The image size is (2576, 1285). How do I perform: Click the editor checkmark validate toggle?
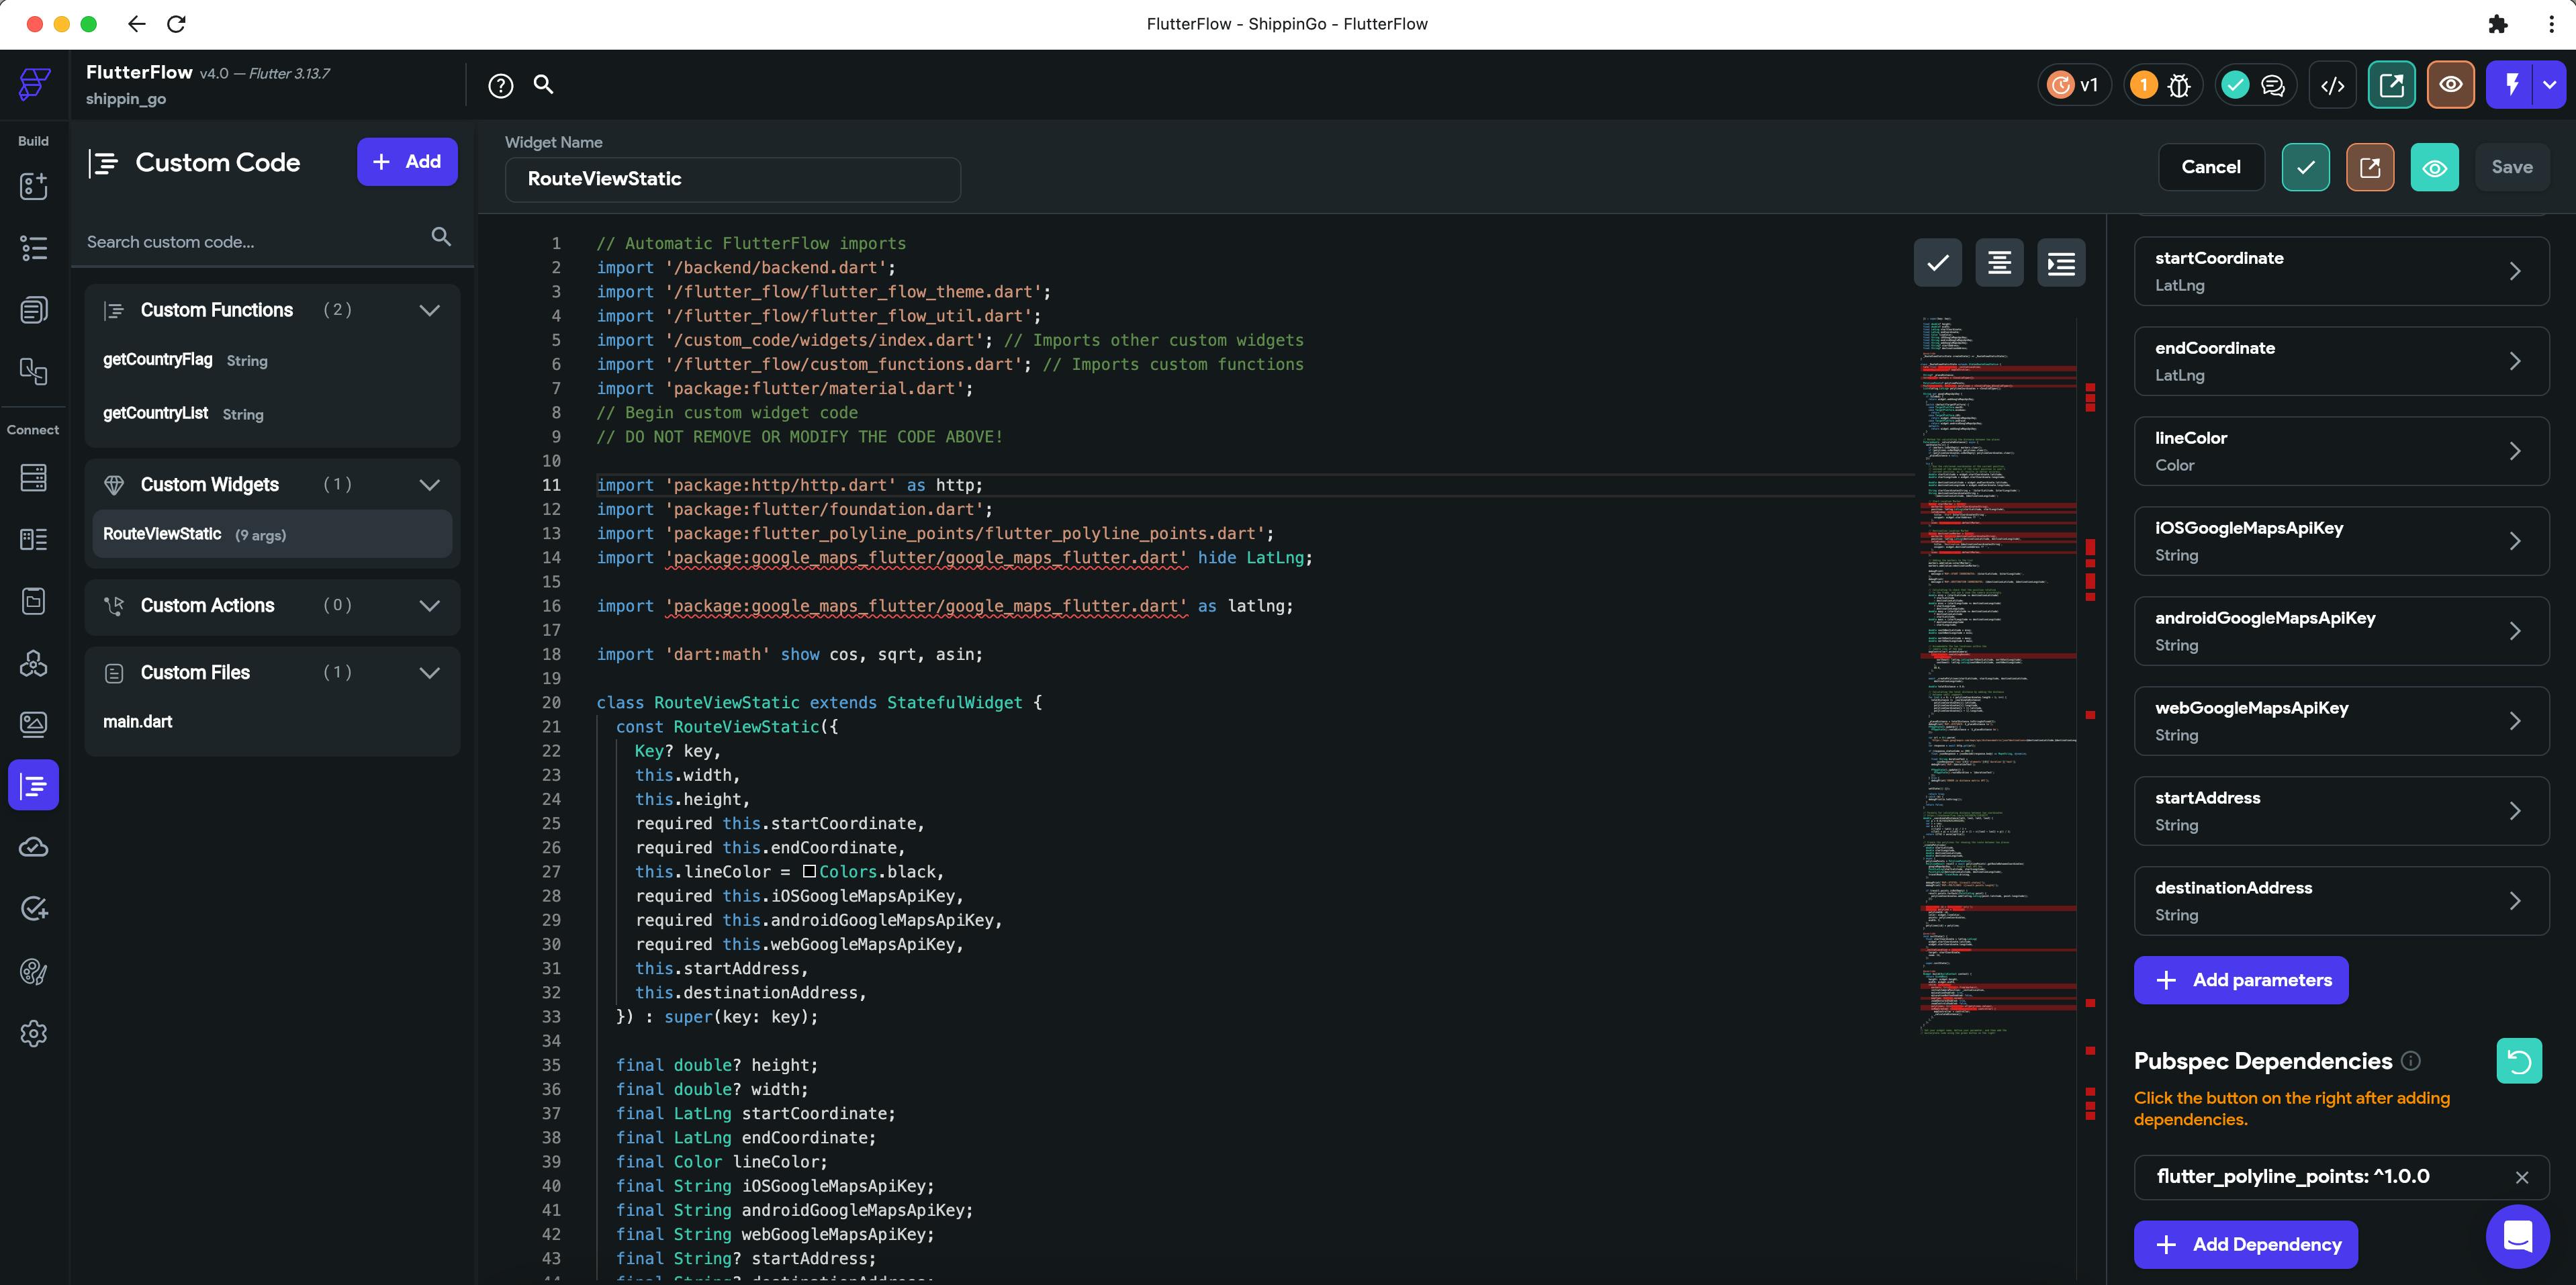point(1937,263)
